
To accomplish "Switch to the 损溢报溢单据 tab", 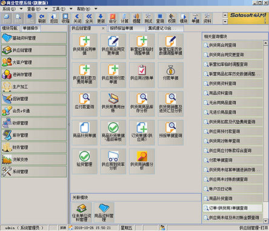I will tap(127, 28).
